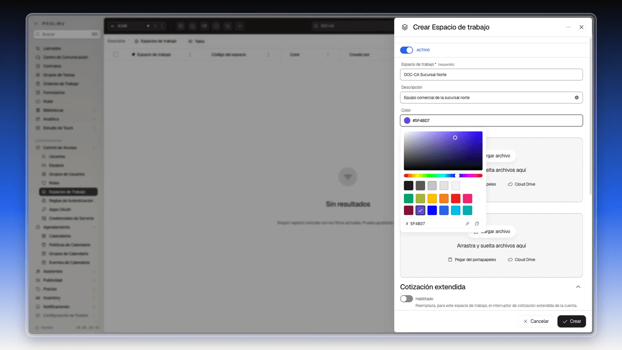Select the dark gray color swatch
Screen dimensions: 622x350
tap(420, 186)
